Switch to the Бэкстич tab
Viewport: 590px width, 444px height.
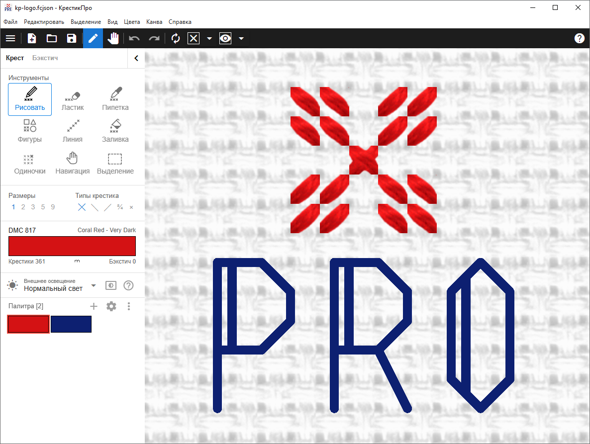coord(45,58)
